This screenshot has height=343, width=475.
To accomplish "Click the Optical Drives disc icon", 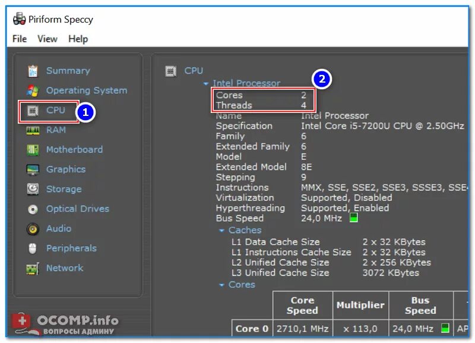I will 33,209.
